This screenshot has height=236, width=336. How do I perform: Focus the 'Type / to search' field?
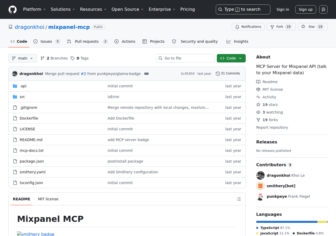tap(243, 9)
